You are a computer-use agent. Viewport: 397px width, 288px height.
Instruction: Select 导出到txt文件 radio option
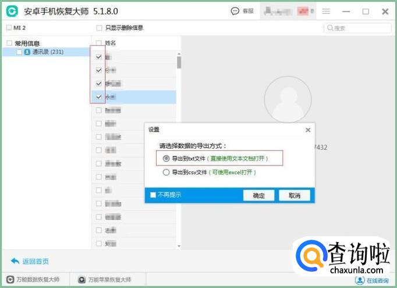point(166,158)
